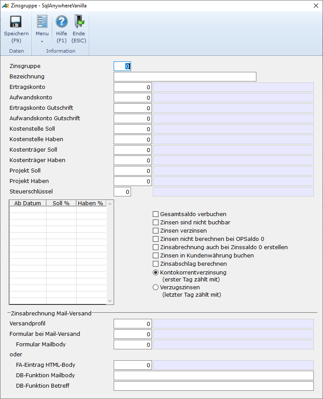Select the Steuerschlüssel input field

pos(122,192)
